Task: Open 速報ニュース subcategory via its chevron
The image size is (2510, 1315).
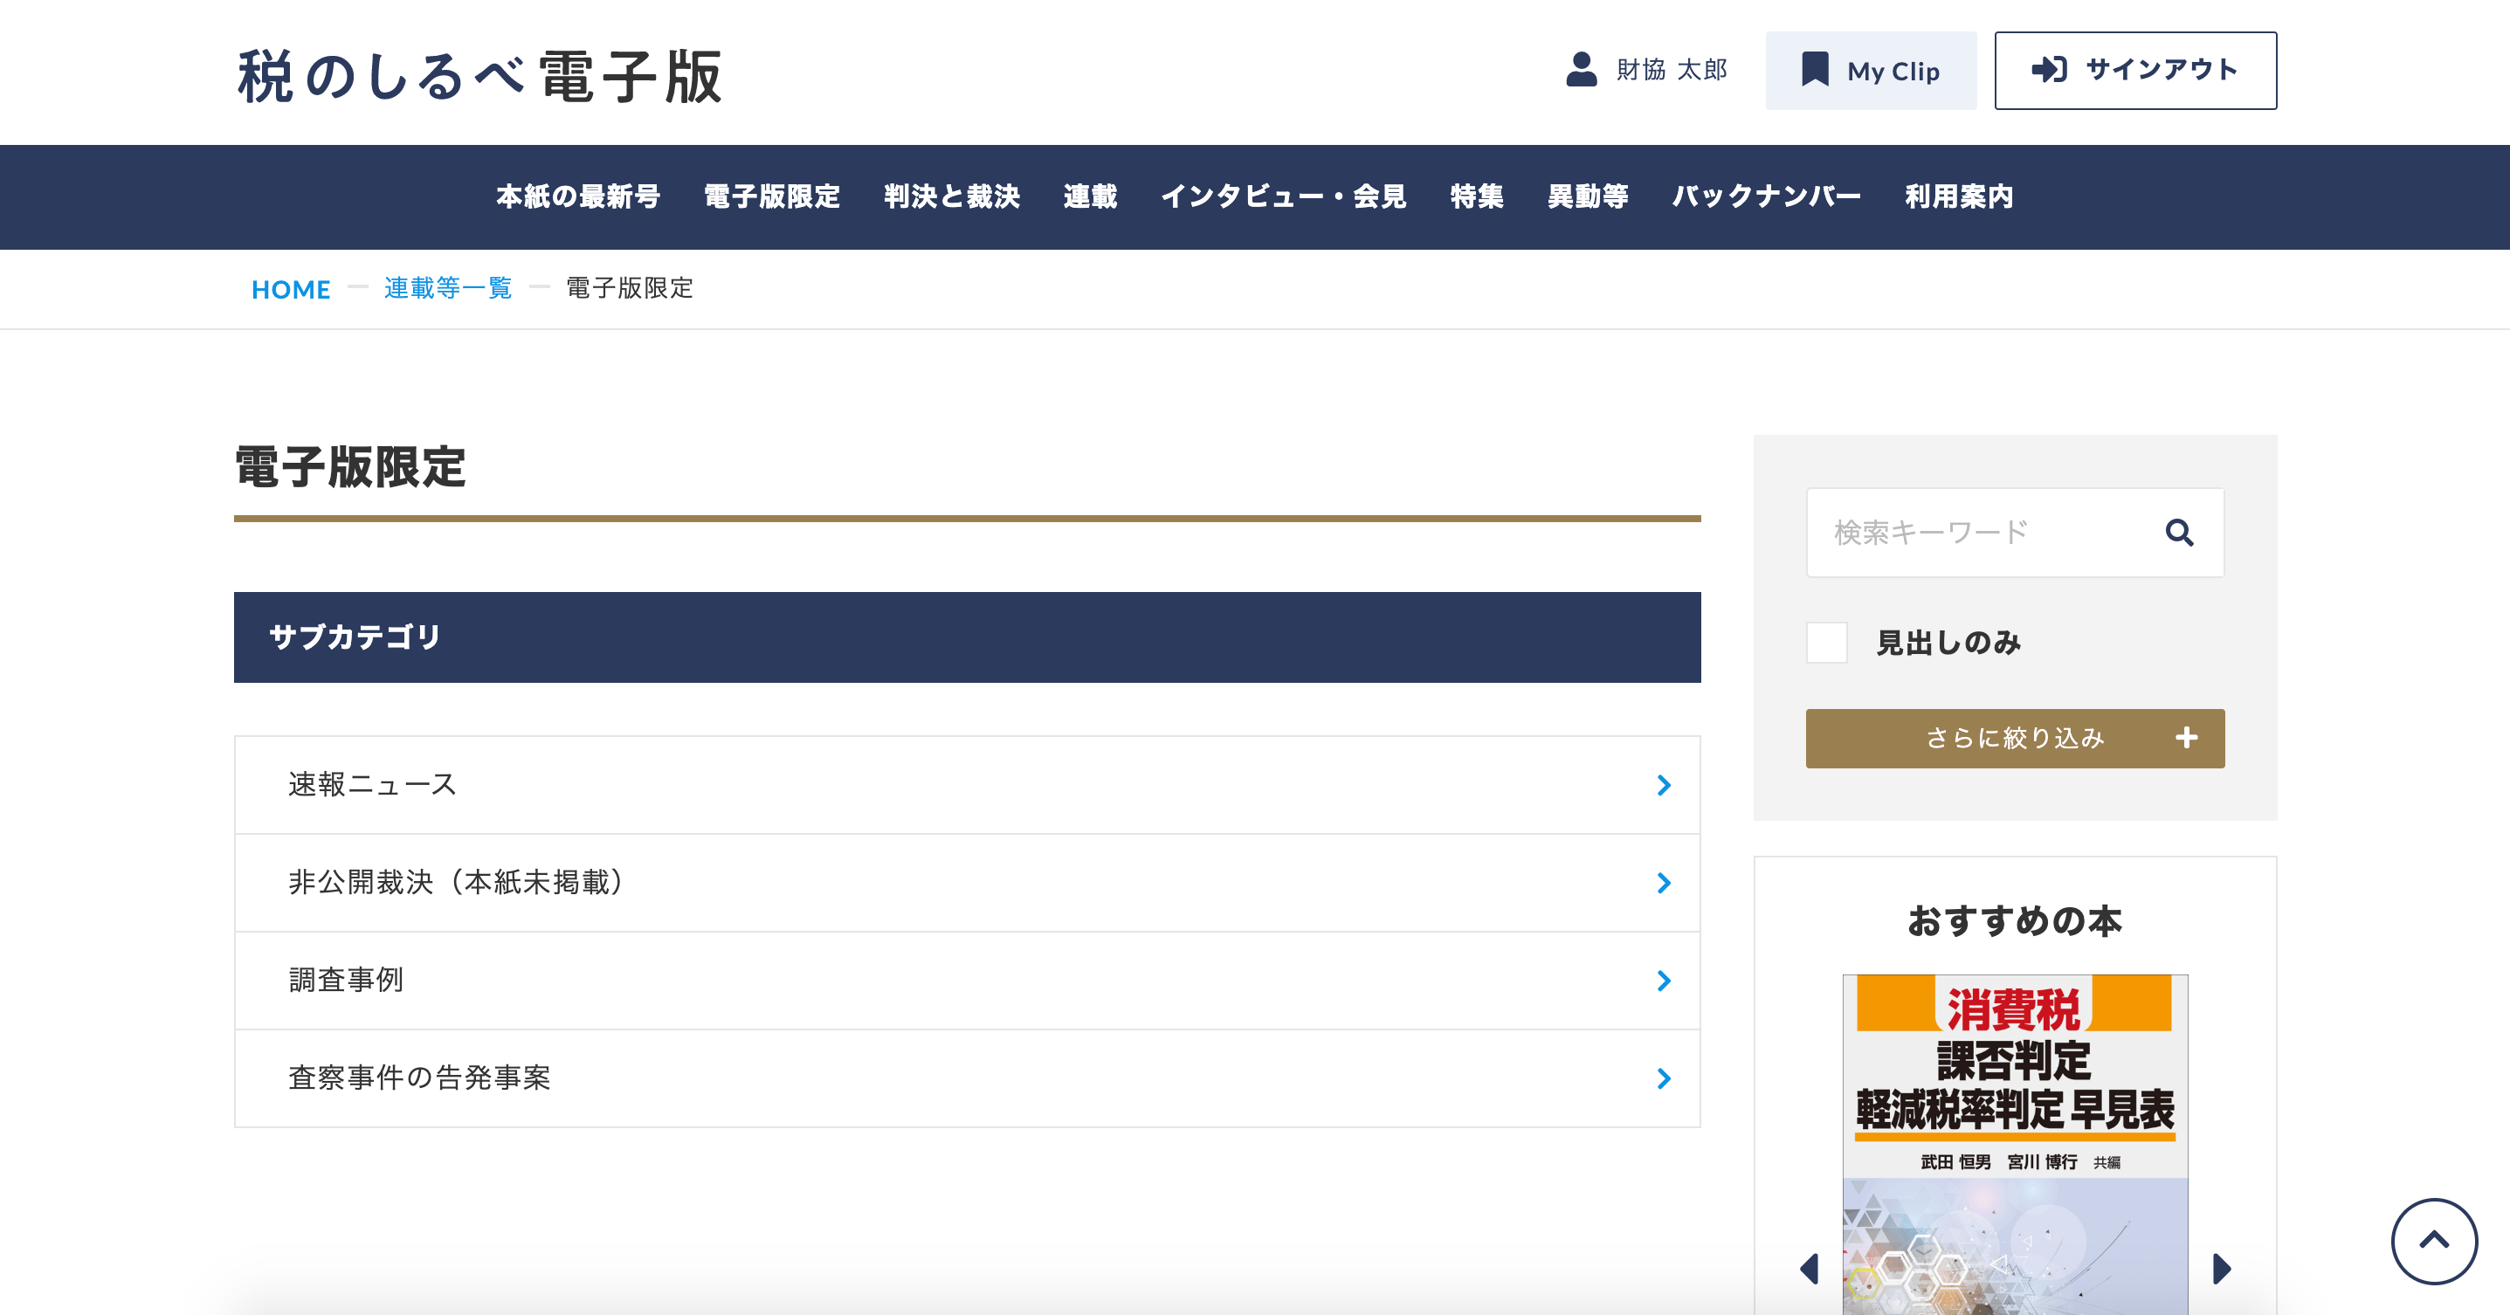Action: click(x=1663, y=785)
